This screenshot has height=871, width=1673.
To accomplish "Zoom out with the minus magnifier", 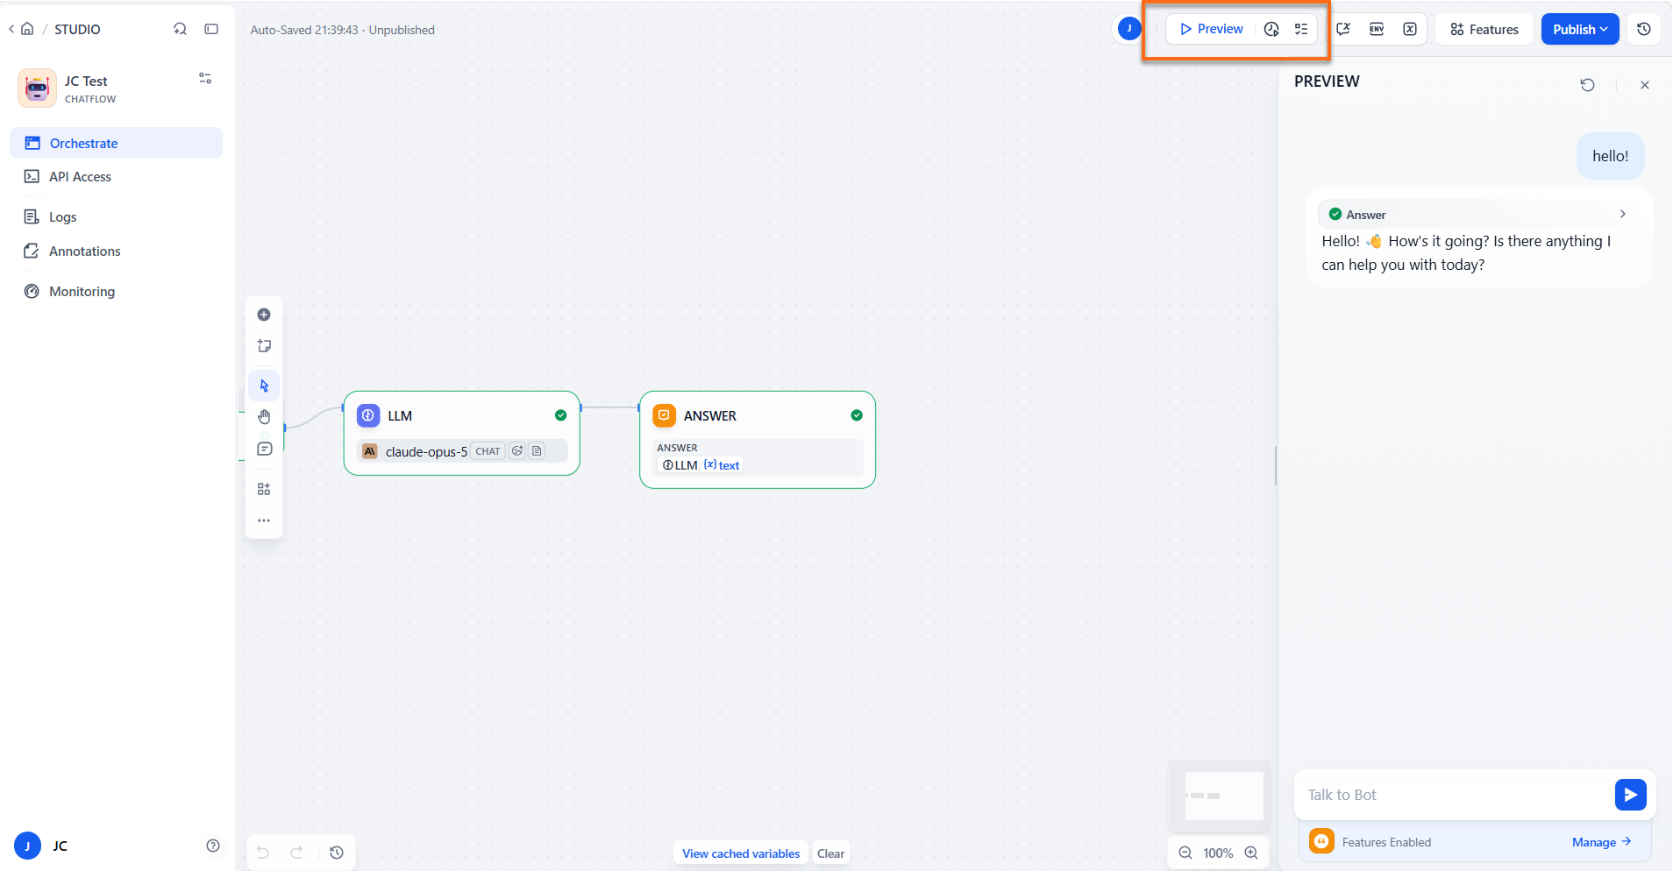I will 1185,853.
